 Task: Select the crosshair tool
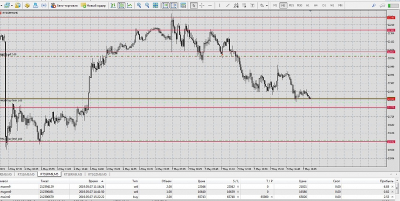(202, 5)
